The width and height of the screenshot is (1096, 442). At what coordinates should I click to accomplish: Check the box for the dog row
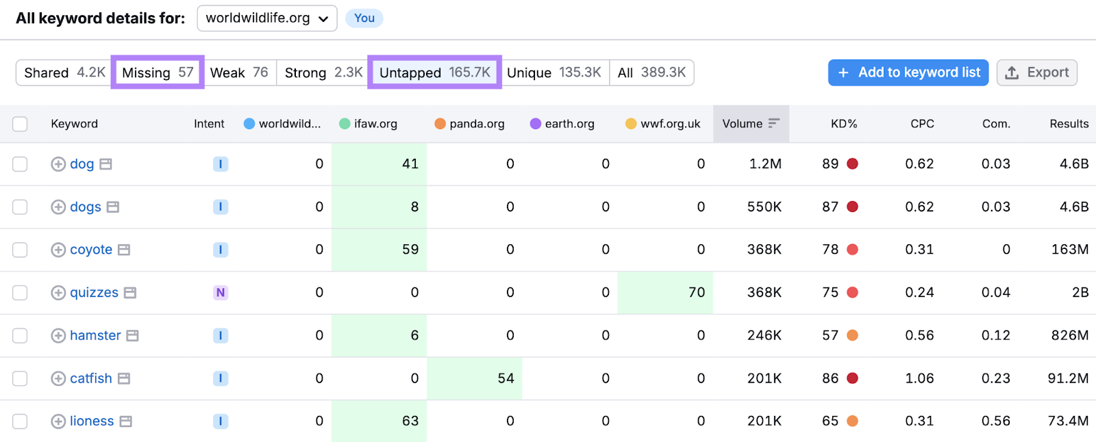pyautogui.click(x=20, y=164)
